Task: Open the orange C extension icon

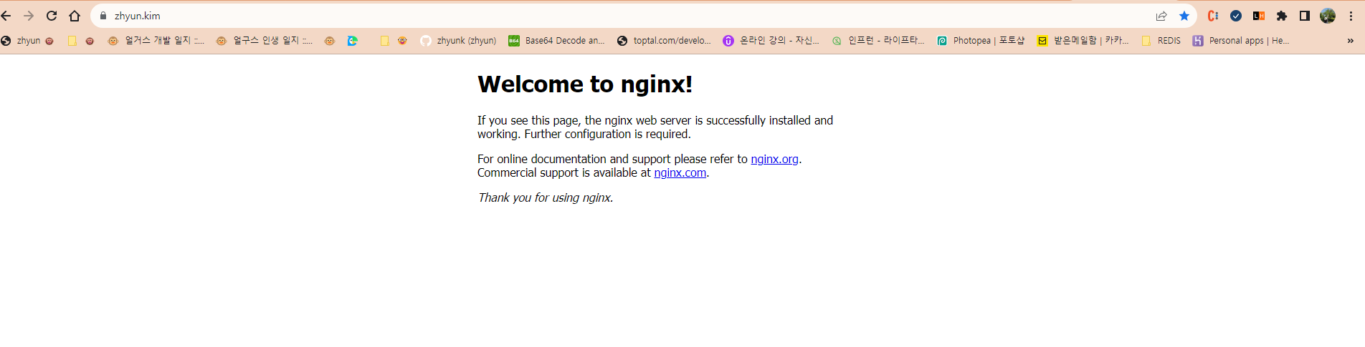Action: click(x=1213, y=16)
